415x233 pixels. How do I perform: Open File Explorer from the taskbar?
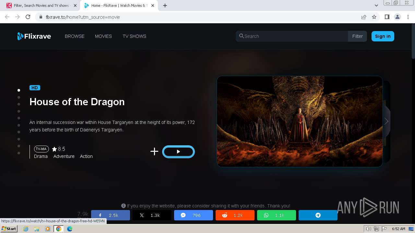[x=37, y=229]
